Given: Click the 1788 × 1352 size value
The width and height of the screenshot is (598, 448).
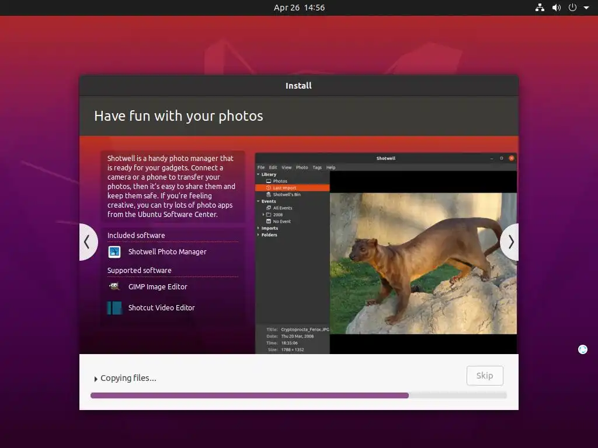Looking at the screenshot, I should 292,350.
